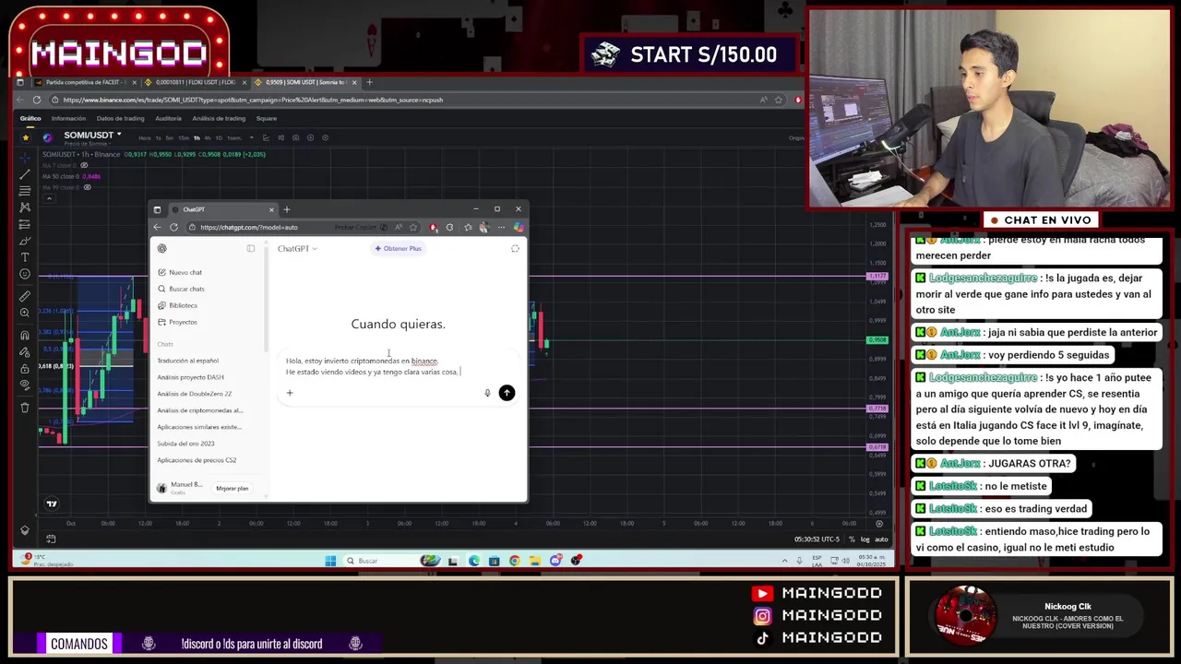Open the Información tab on Binance
This screenshot has height=664, width=1181.
[x=68, y=118]
